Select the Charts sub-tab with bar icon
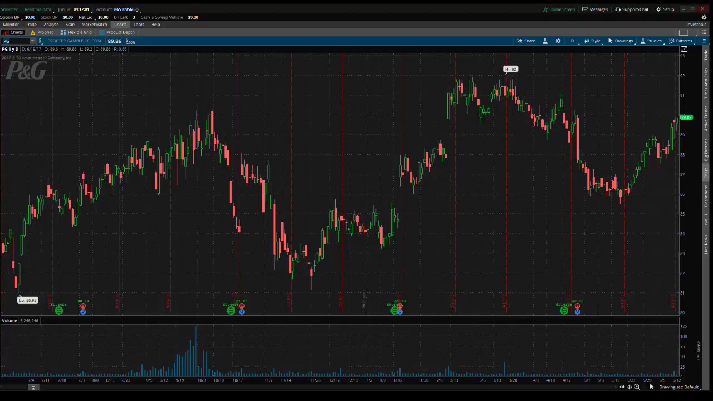 coord(13,32)
